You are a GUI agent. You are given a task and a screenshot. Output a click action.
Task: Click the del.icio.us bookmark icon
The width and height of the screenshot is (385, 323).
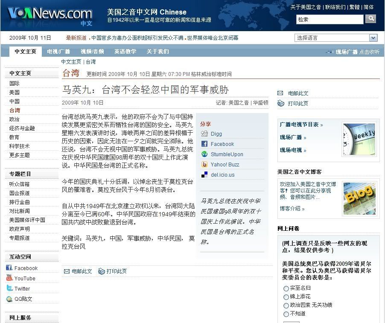[x=204, y=175]
